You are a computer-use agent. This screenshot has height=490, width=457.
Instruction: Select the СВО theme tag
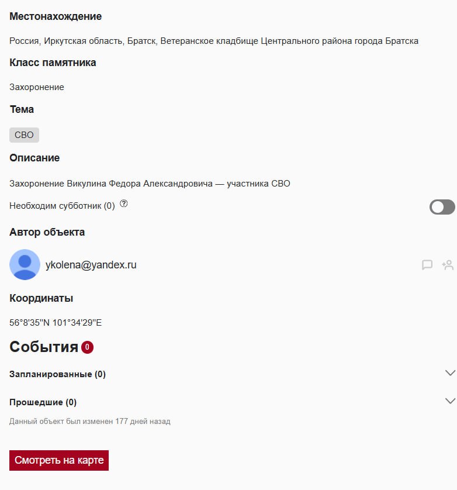click(24, 135)
